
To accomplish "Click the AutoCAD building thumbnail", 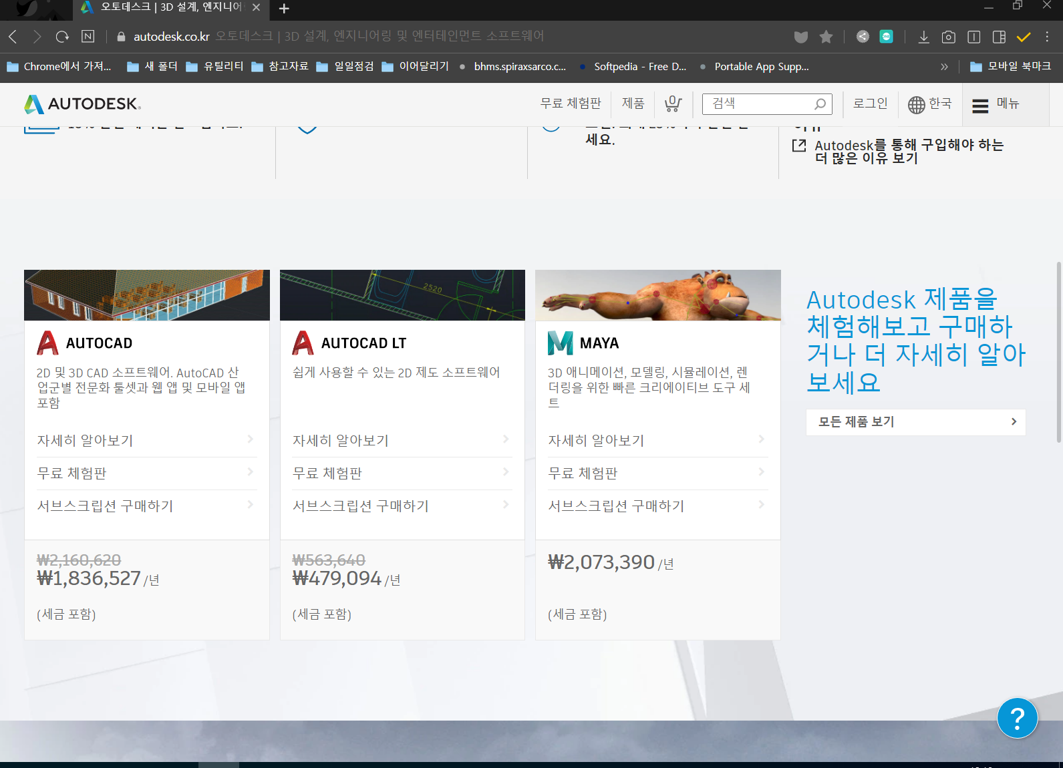I will point(147,295).
